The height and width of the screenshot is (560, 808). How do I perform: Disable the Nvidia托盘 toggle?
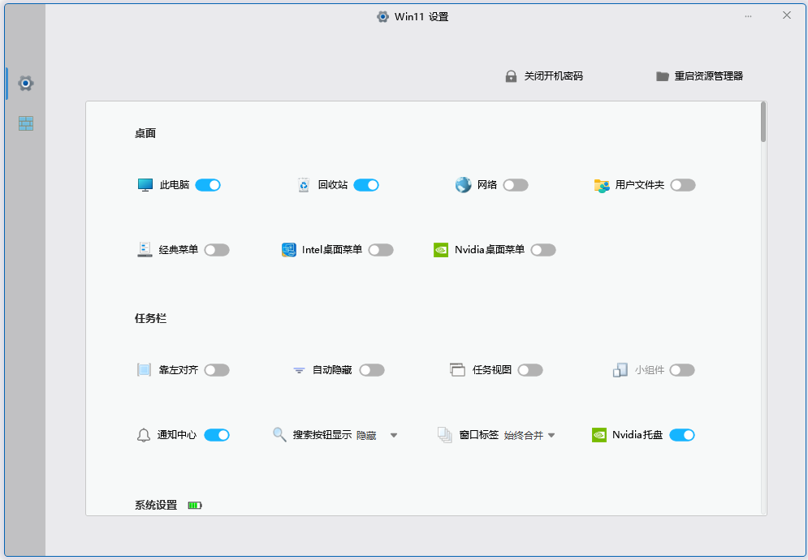click(682, 435)
